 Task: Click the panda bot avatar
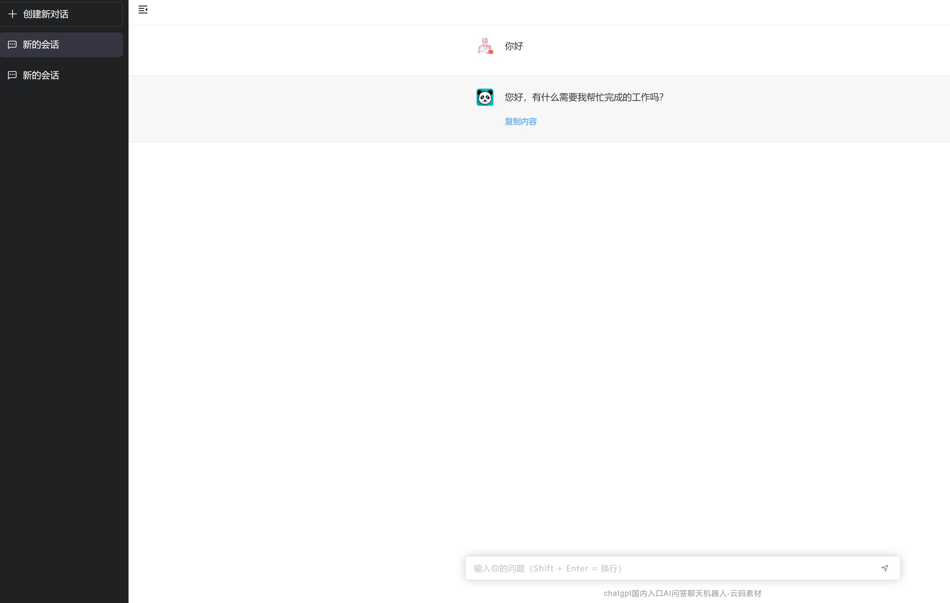pyautogui.click(x=485, y=97)
